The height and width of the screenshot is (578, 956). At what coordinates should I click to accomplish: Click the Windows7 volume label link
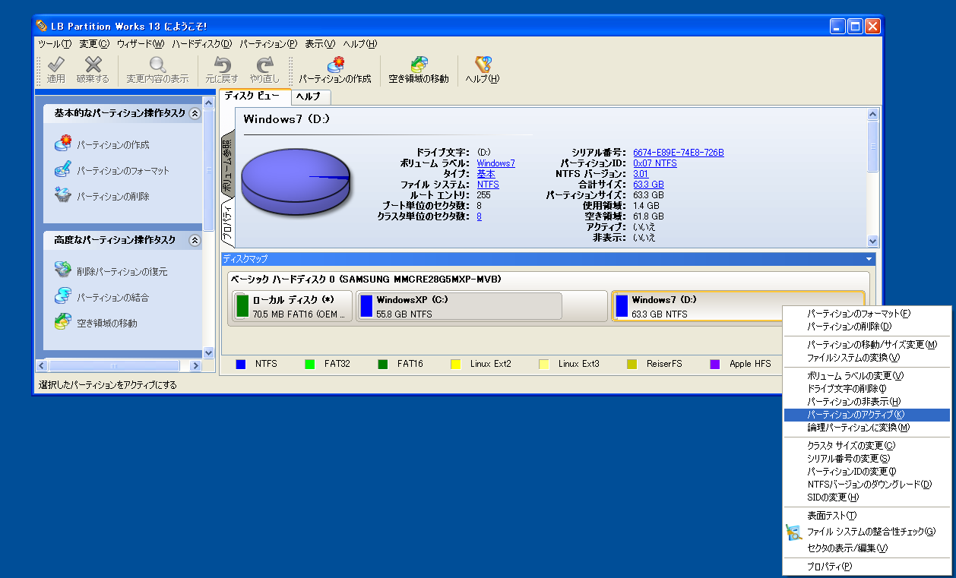pos(495,163)
